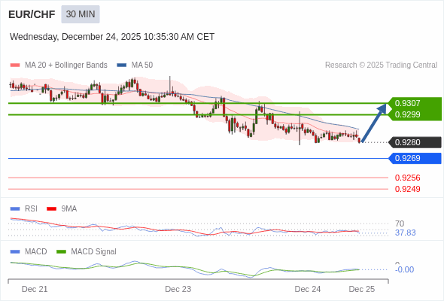This screenshot has height=301, width=444.
Task: Click the Dec 23 axis label
Action: point(178,289)
